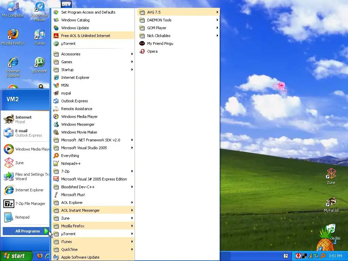
Task: Open Windows Messenger from programs list
Action: (93, 124)
